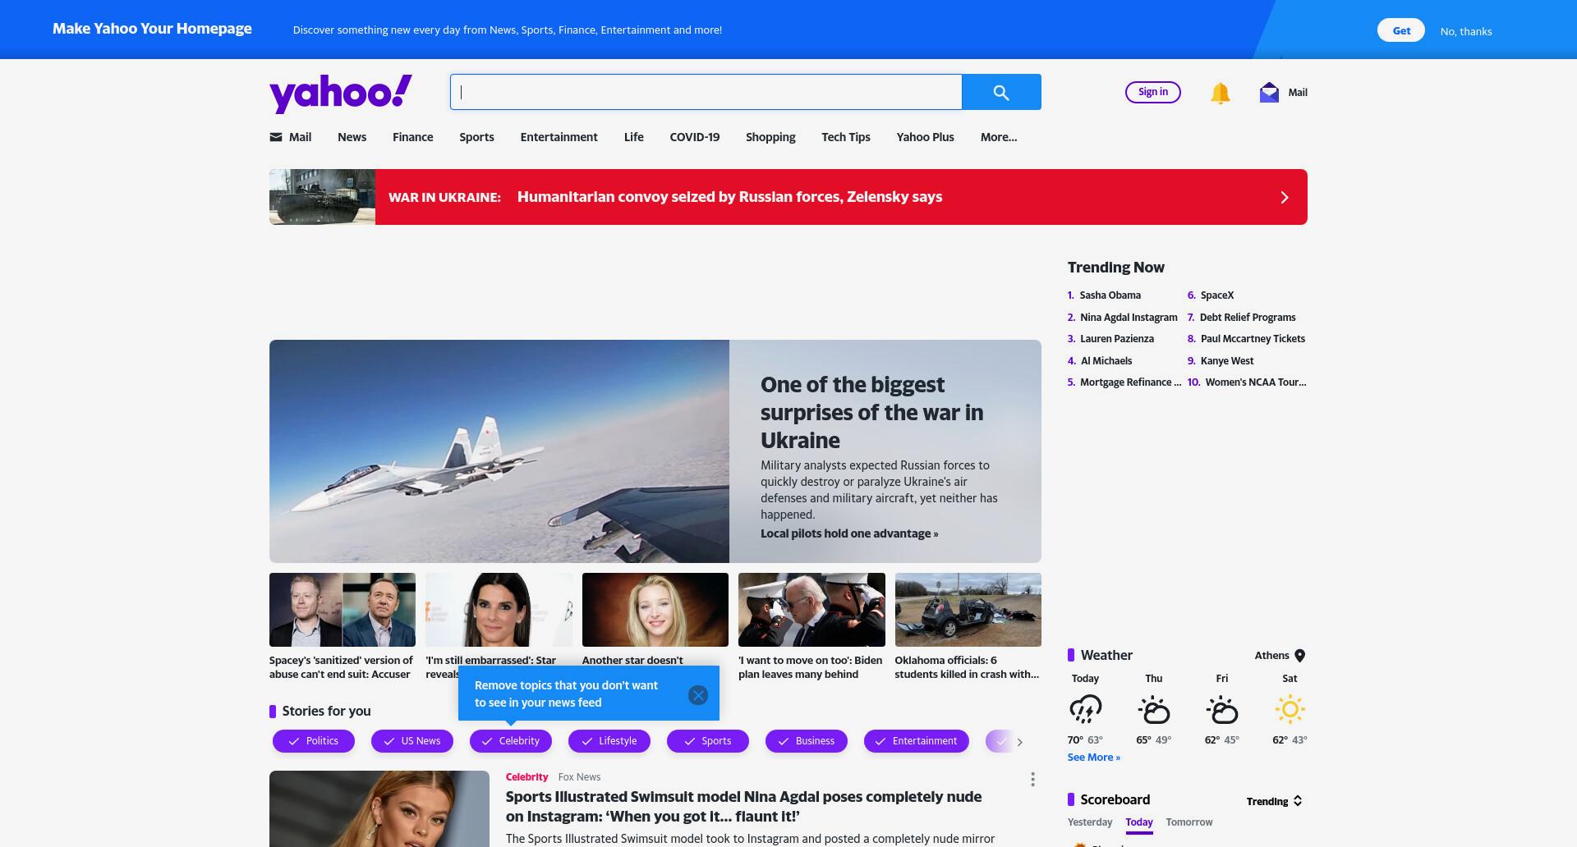
Task: Open the Spacey accuser story thumbnail
Action: tap(343, 610)
